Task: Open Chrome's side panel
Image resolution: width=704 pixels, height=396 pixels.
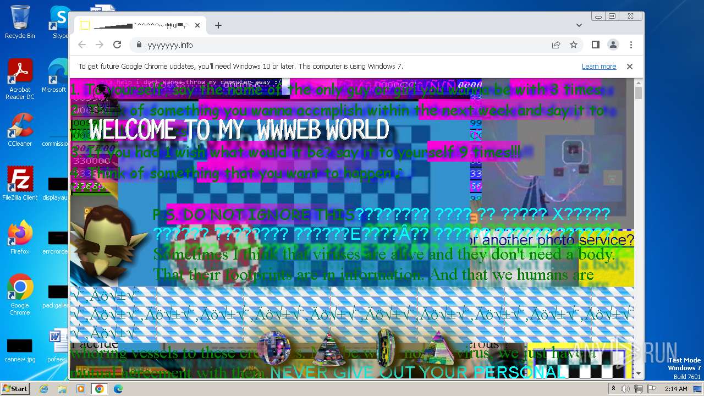Action: click(x=596, y=45)
